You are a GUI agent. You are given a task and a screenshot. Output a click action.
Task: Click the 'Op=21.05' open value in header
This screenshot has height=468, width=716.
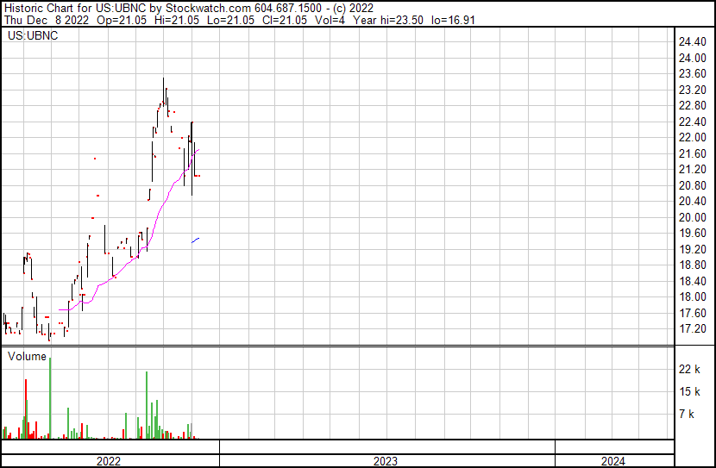coord(122,20)
